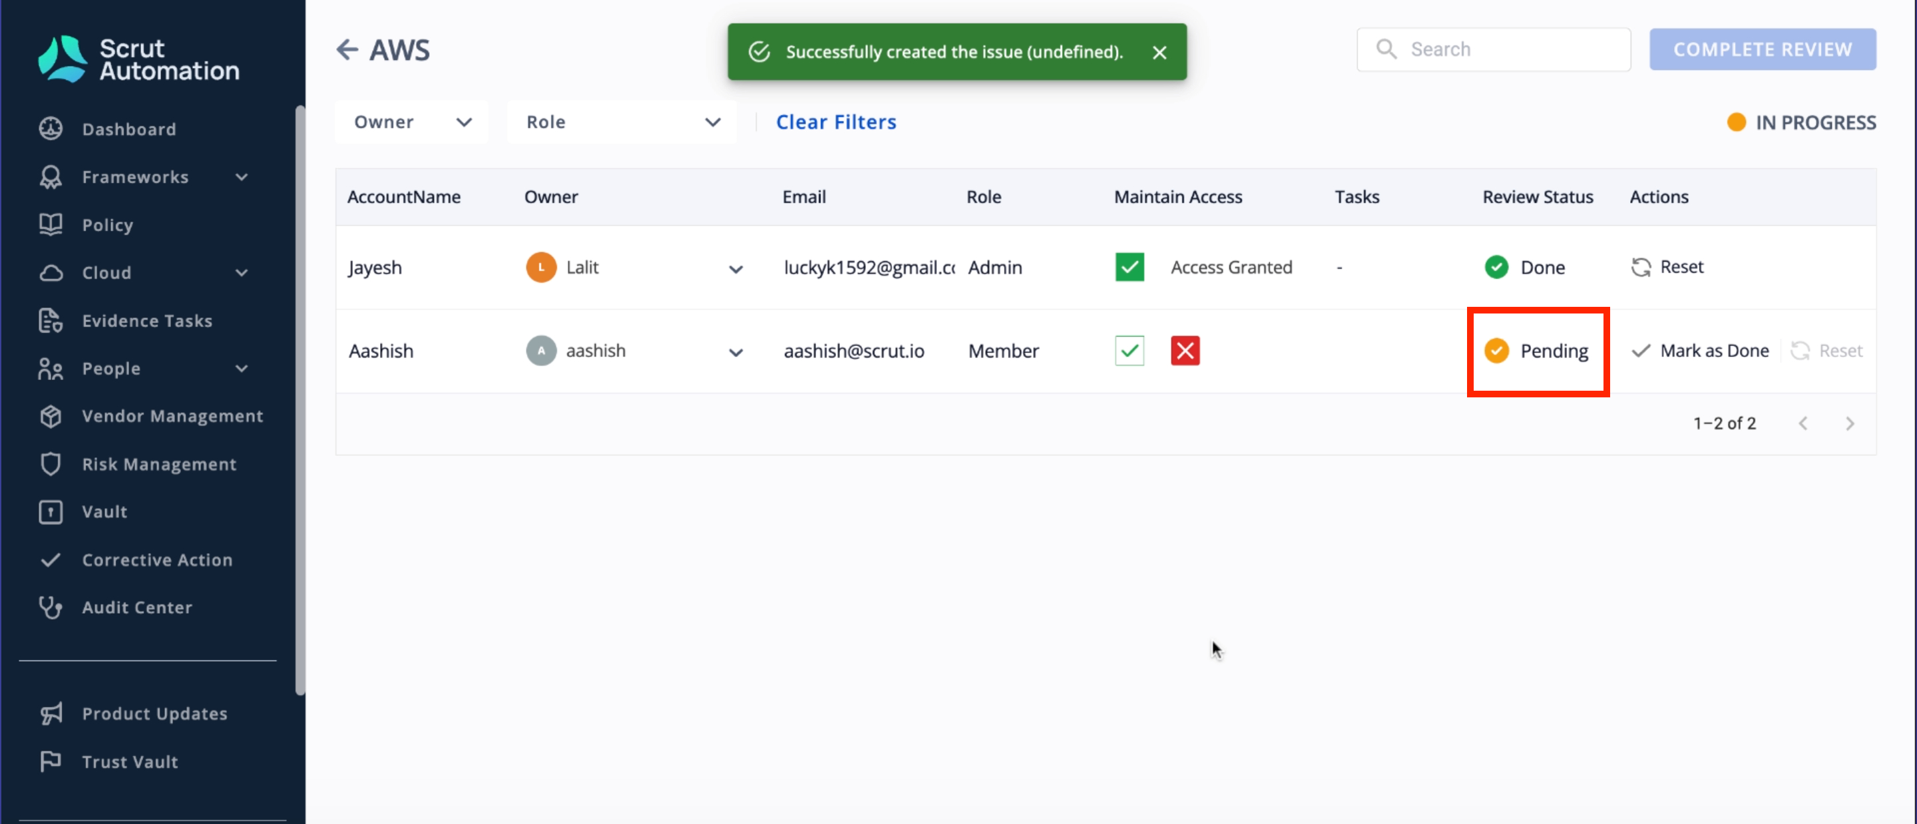The height and width of the screenshot is (824, 1917).
Task: Click the IN PROGRESS status indicator
Action: tap(1801, 122)
